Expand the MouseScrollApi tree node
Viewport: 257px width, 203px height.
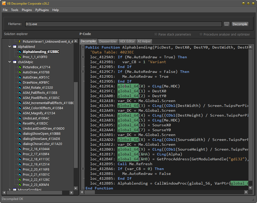(10, 190)
